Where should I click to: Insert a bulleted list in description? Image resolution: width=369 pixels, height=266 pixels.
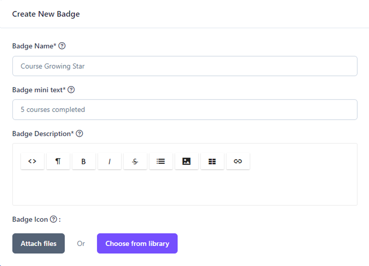pyautogui.click(x=161, y=161)
